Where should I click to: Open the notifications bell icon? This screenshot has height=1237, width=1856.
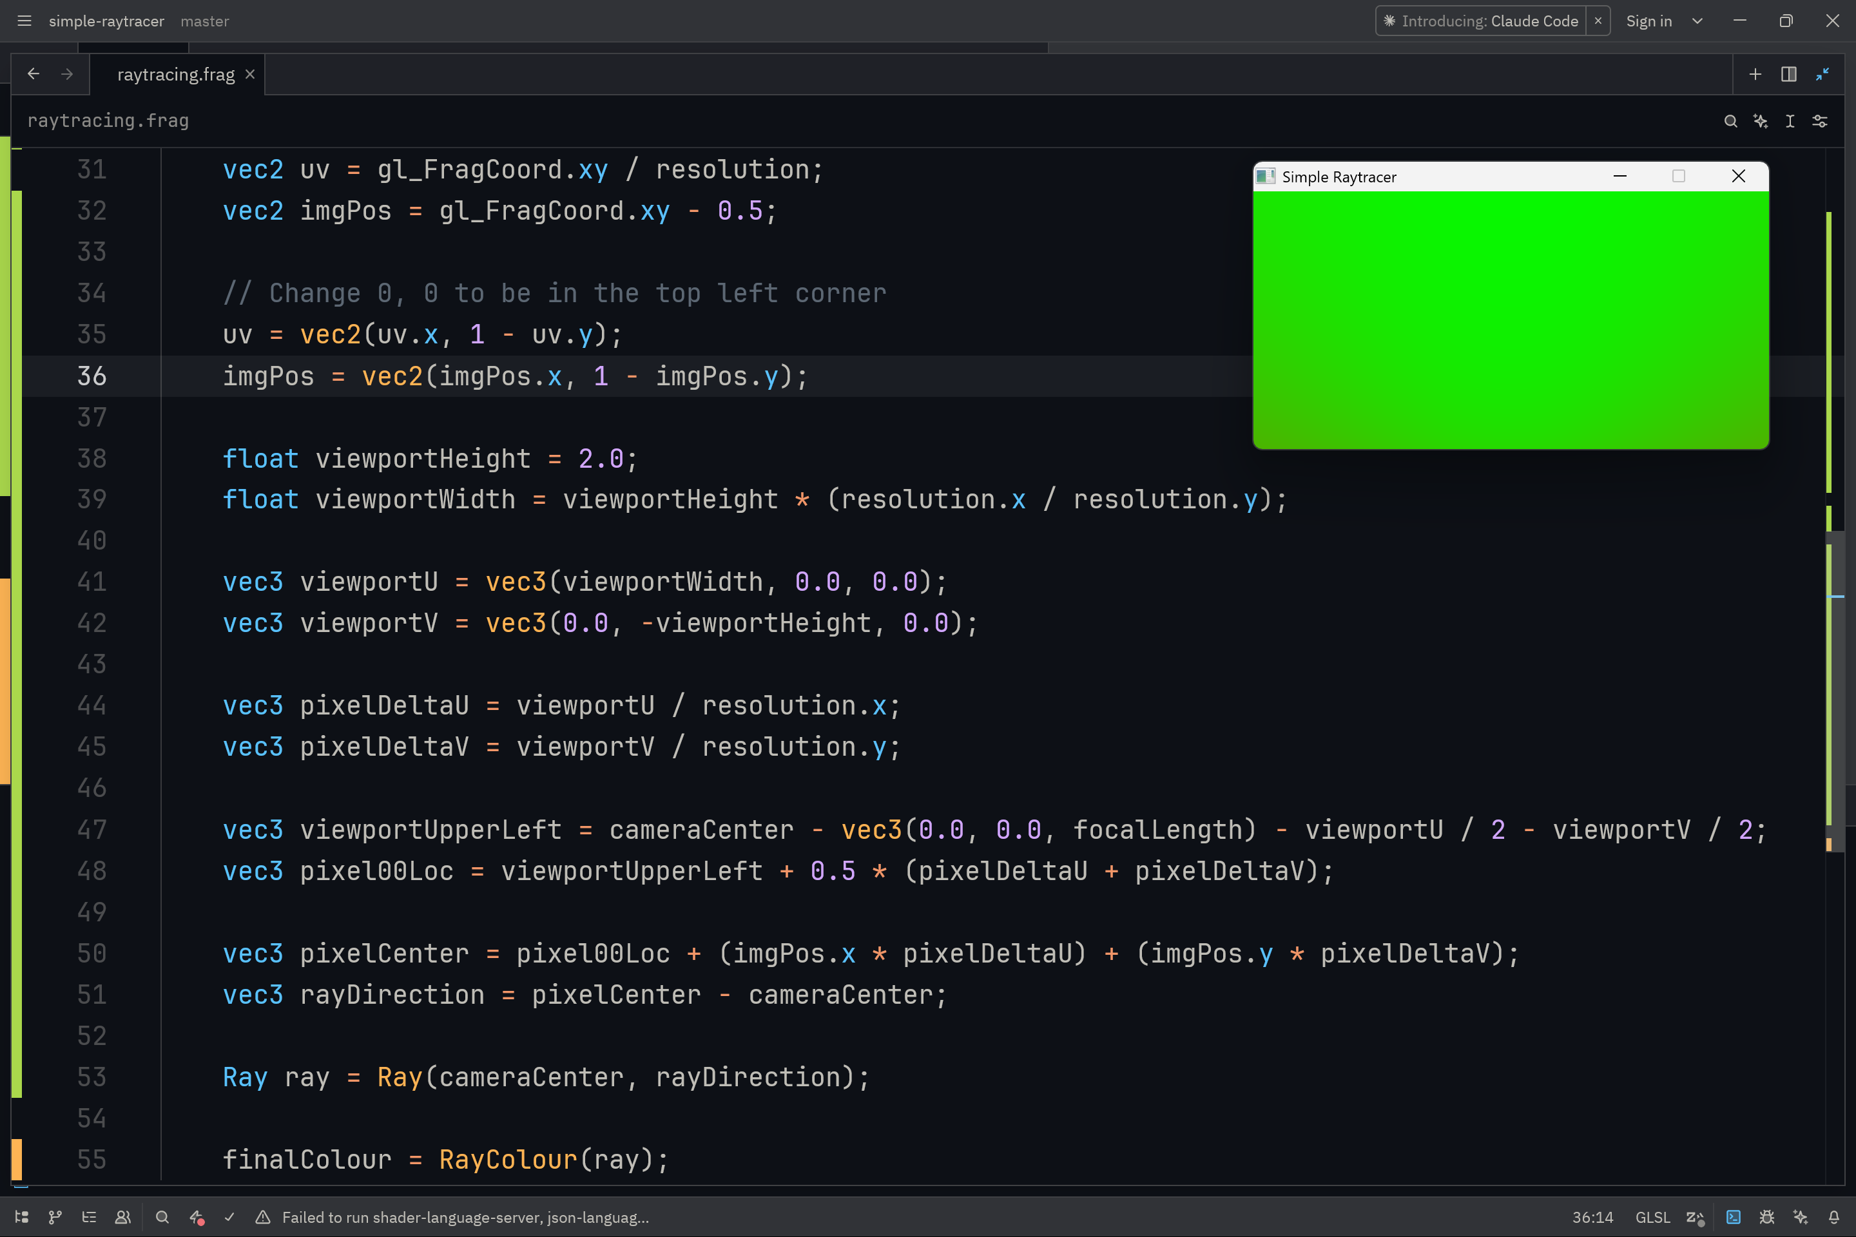point(1834,1217)
